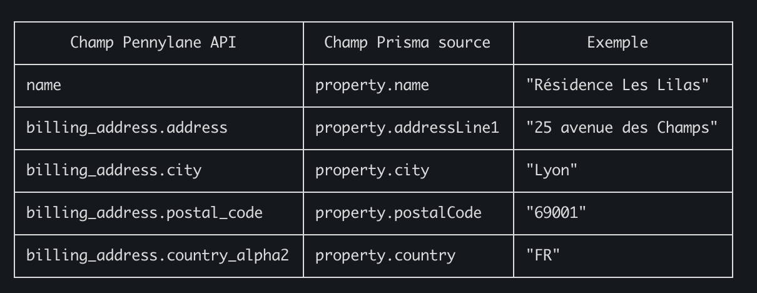
Task: Select the 'billing_address.address' cell
Action: point(126,128)
